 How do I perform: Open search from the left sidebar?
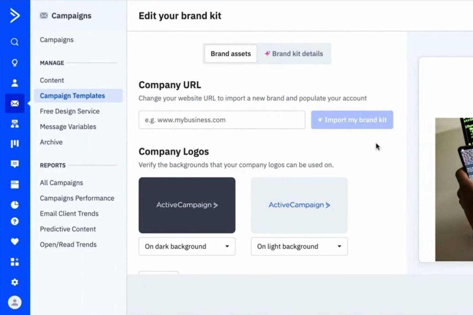point(15,42)
